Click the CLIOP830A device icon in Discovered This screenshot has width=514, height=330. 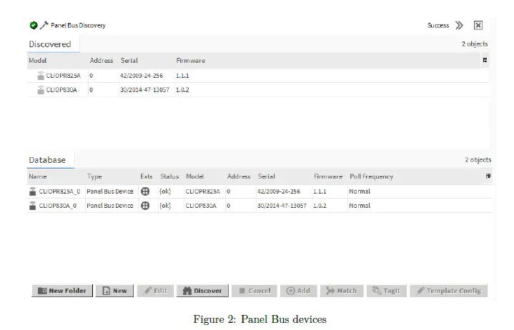click(x=41, y=90)
